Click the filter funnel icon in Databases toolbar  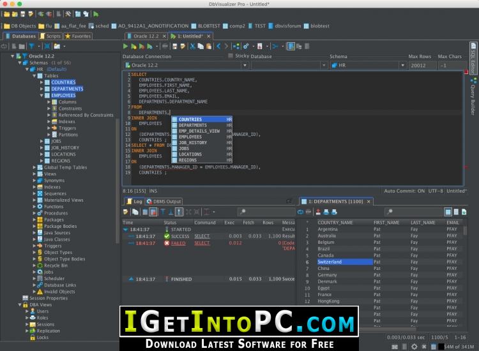pyautogui.click(x=31, y=47)
